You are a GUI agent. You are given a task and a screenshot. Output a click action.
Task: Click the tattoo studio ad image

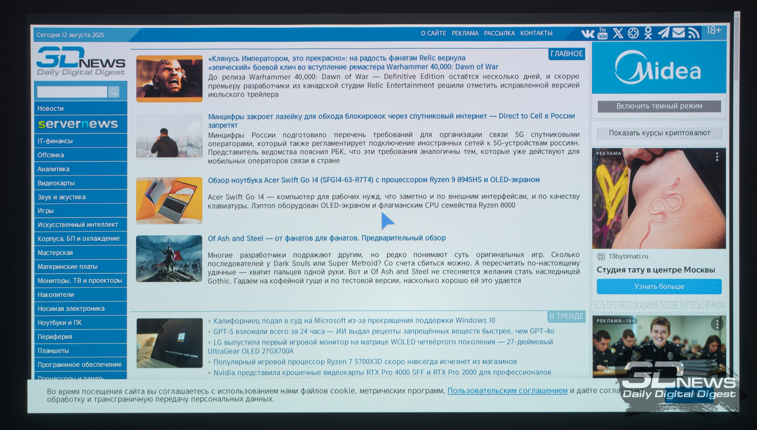click(659, 199)
